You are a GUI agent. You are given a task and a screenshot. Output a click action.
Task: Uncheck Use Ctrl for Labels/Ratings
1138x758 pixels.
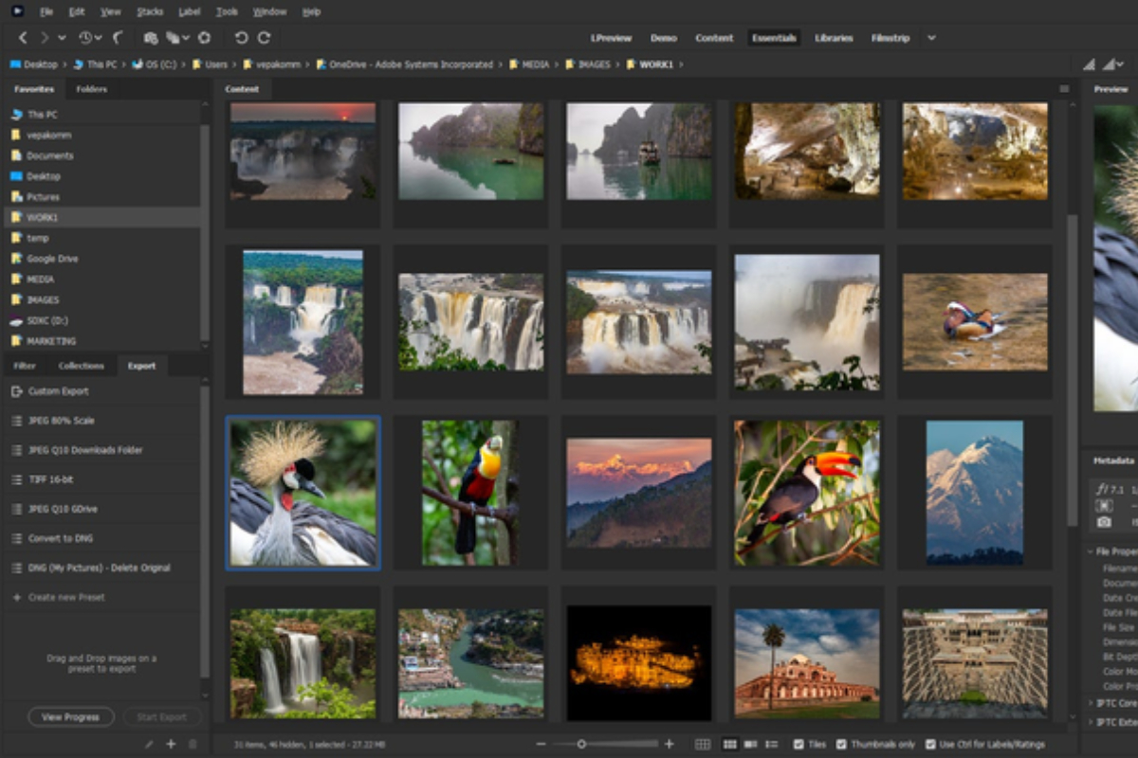928,744
